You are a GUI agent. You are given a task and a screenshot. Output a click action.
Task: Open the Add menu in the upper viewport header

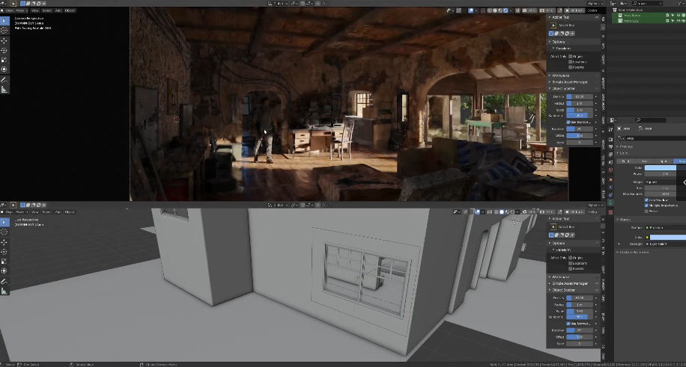click(x=59, y=10)
